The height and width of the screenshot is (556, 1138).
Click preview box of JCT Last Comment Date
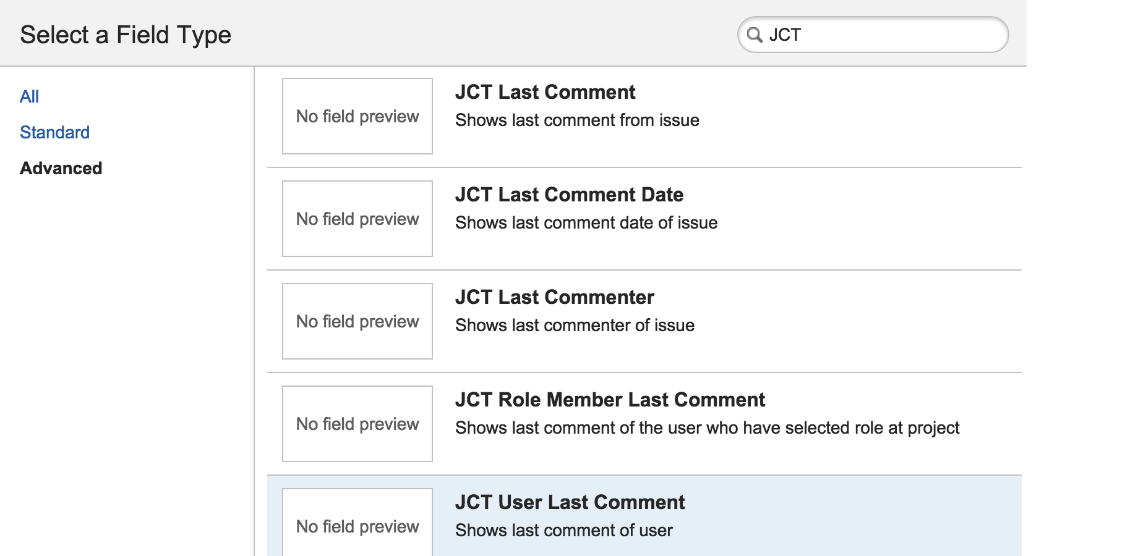pos(357,219)
